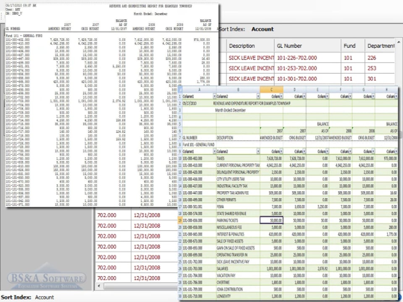Sort Account grid by GL Number header
This screenshot has height=302, width=403.
(307, 46)
